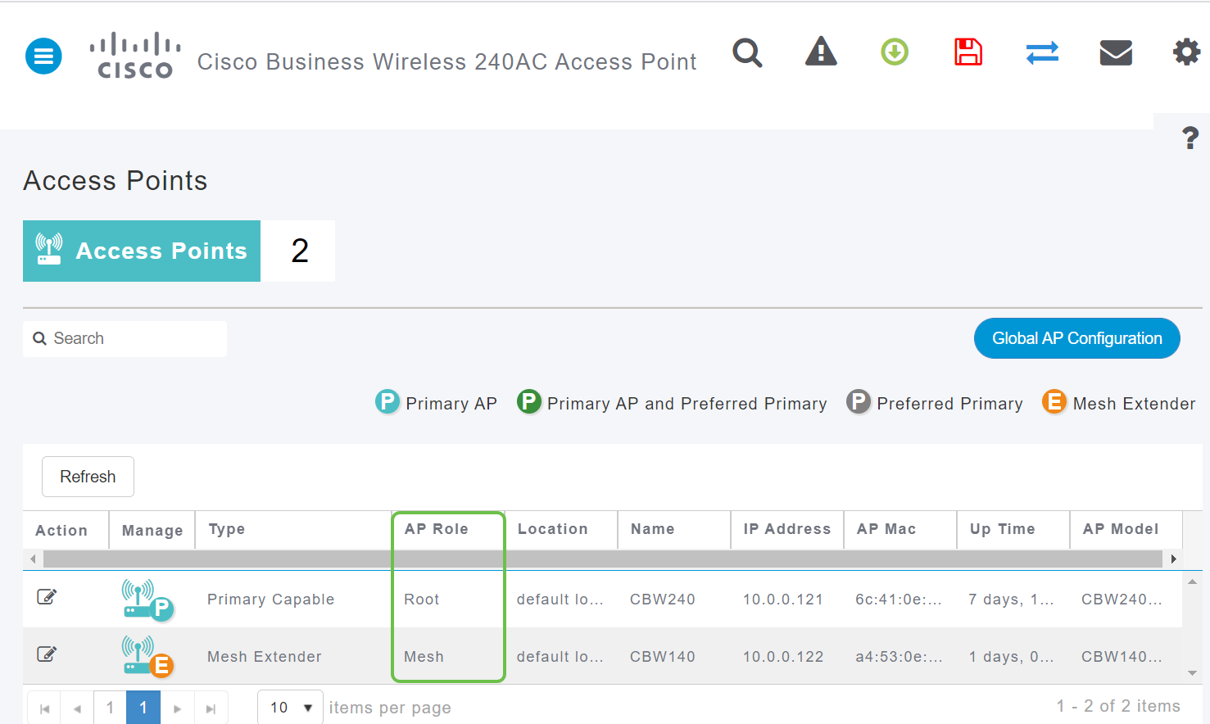
Task: Click the '6c:41:0e:...' MAC cell
Action: tap(899, 600)
